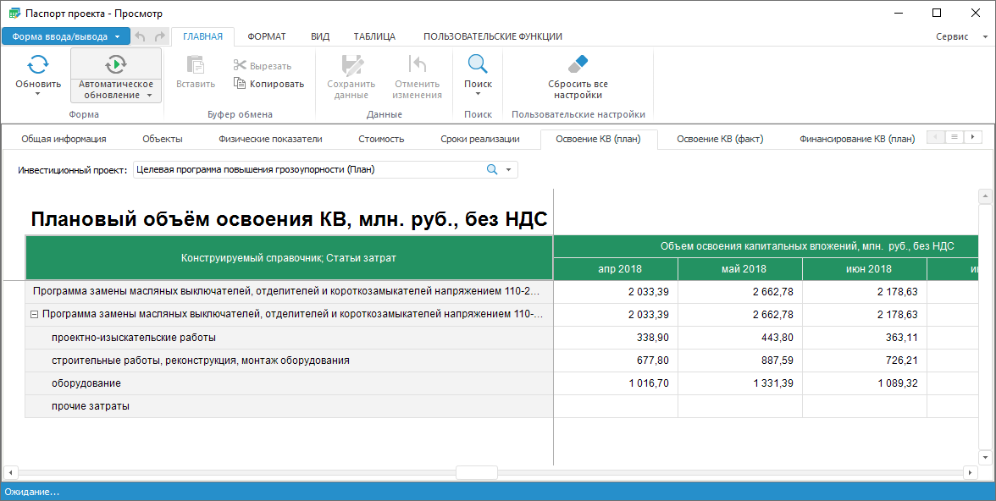Open ПОЛЬЗОВАТЕЛЬСКИЕ ФУНКЦИИ ribbon tab
Image resolution: width=996 pixels, height=501 pixels.
pos(493,36)
